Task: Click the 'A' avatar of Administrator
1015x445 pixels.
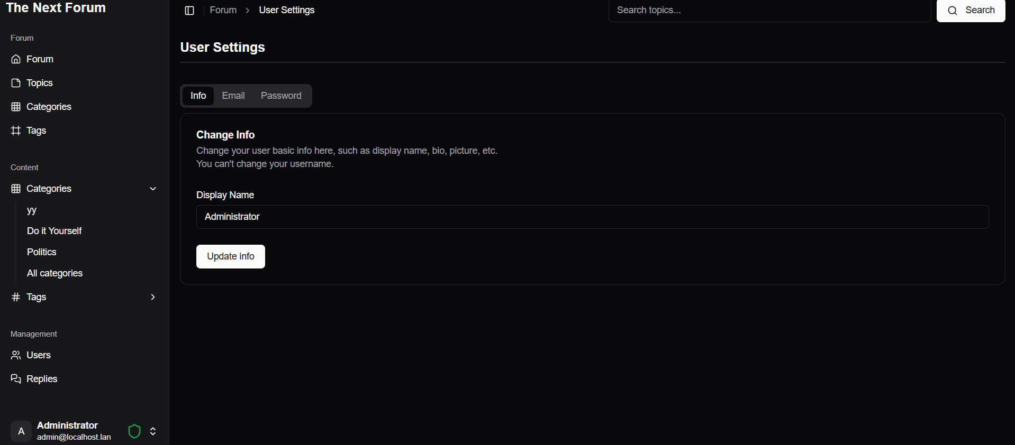Action: [21, 431]
